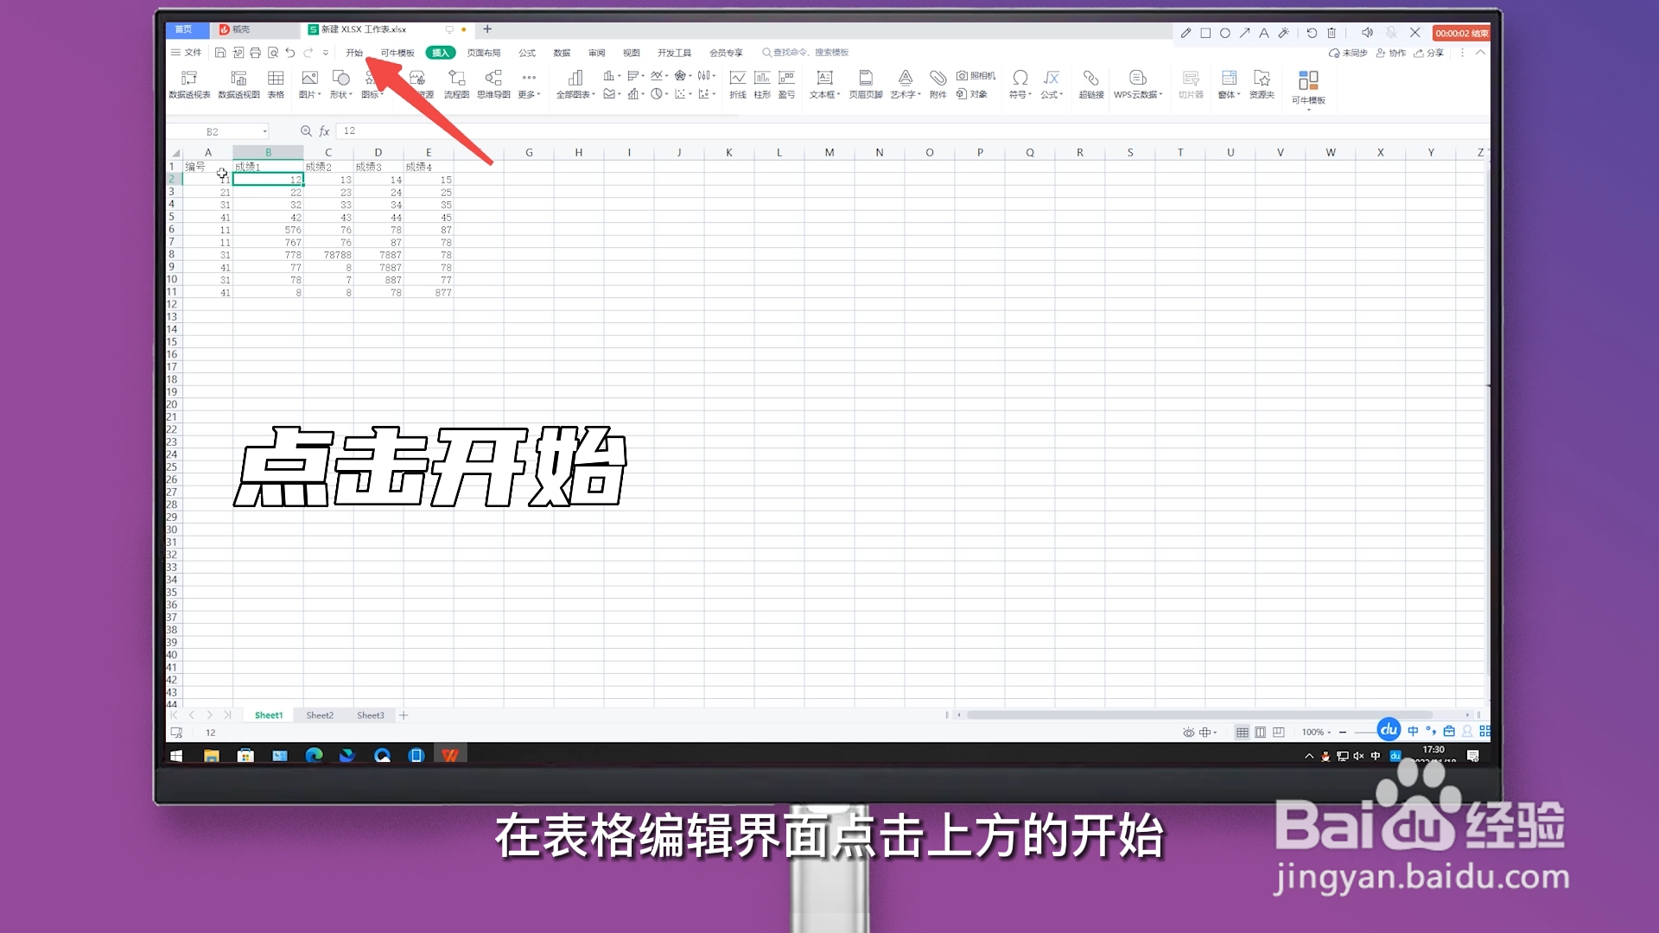Viewport: 1659px width, 933px height.
Task: Toggle page break preview in status bar
Action: pos(1278,732)
